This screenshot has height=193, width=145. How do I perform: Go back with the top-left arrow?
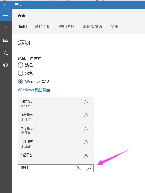pyautogui.click(x=5, y=5)
